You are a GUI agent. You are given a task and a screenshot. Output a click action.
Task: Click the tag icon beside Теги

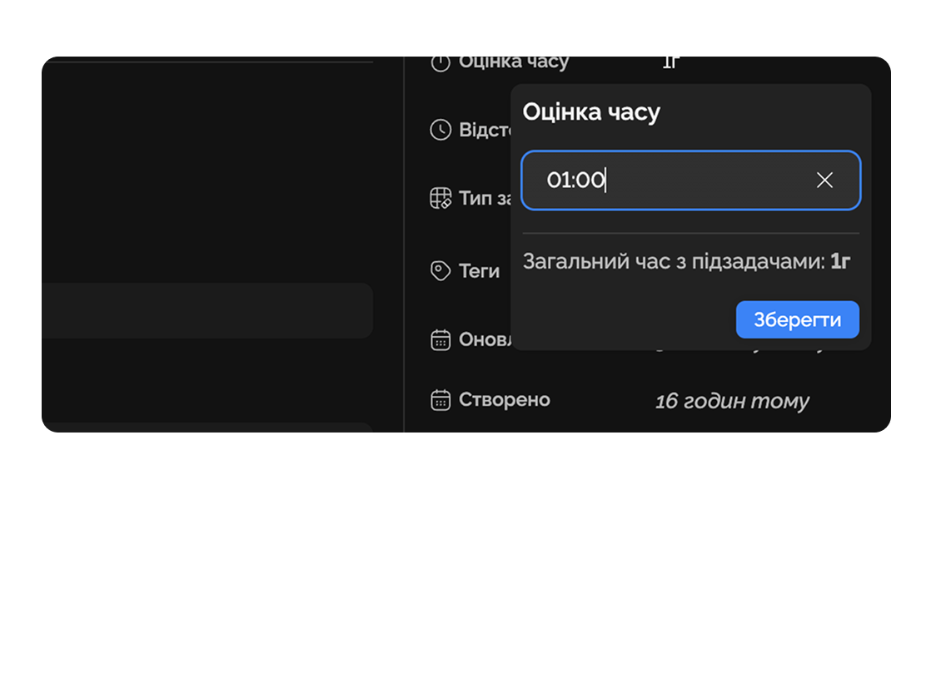coord(441,271)
